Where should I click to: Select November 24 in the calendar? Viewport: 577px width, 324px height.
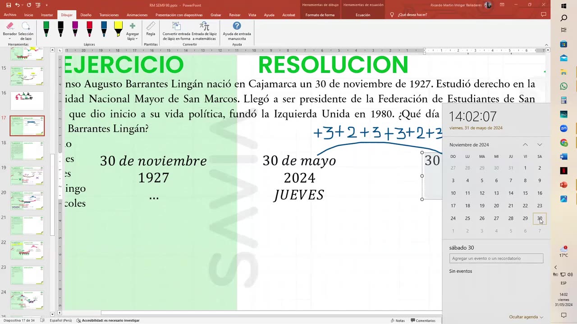453,218
